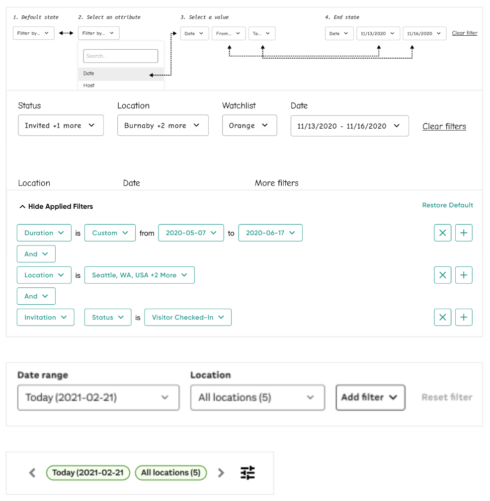The image size is (490, 501).
Task: Select Date in the attribute list
Action: [x=121, y=74]
